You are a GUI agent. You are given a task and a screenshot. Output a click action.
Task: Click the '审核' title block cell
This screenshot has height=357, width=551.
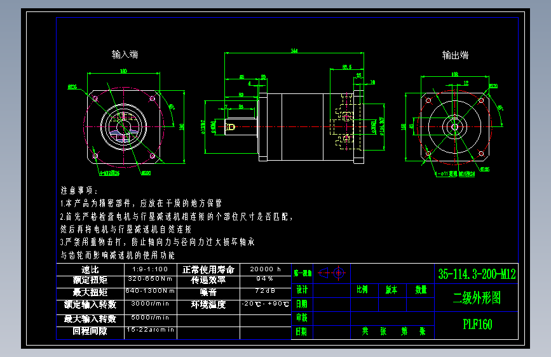[x=302, y=318]
